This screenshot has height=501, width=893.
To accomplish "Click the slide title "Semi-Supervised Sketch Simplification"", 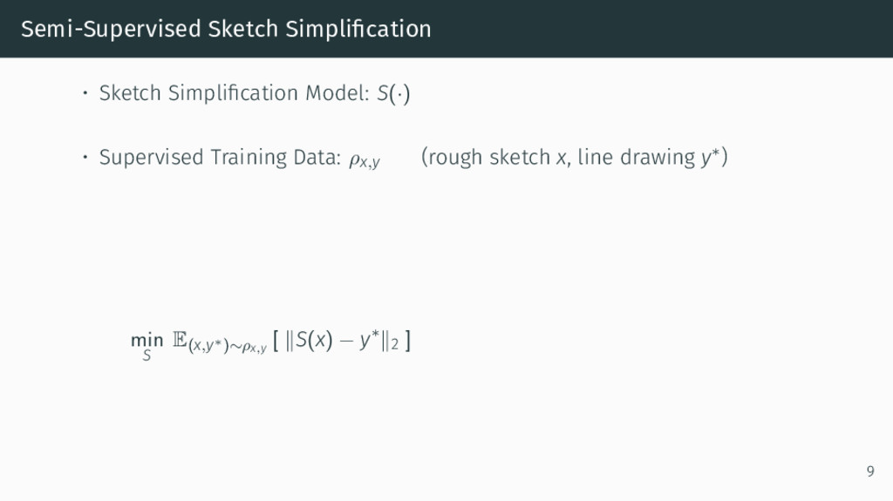I will click(x=226, y=29).
